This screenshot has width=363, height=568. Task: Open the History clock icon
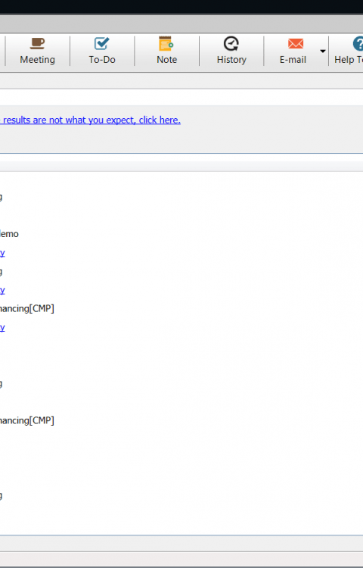231,43
